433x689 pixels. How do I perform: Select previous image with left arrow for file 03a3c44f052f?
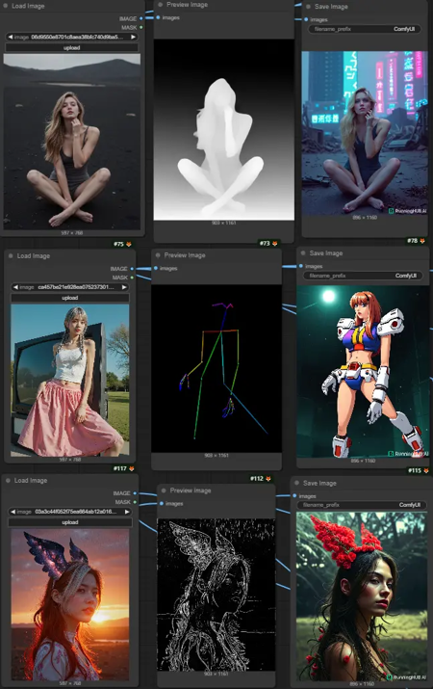[x=13, y=512]
